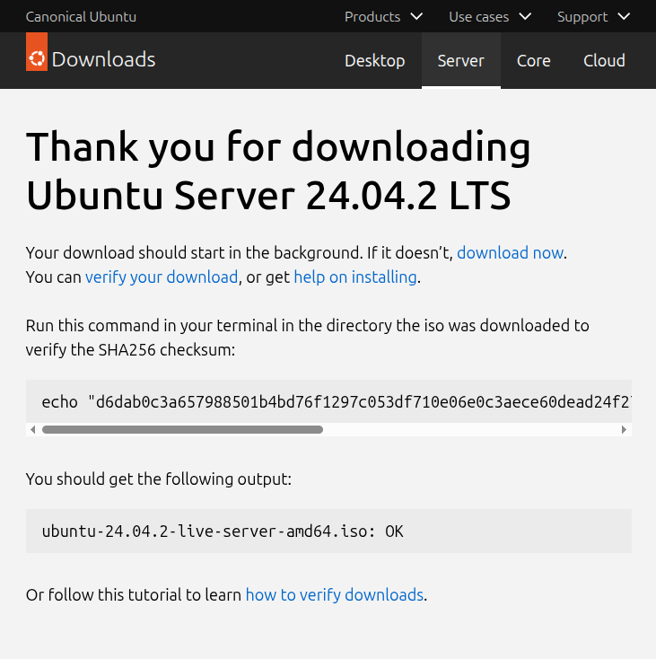Click the code box horizontal scrollbar thumb
Image resolution: width=656 pixels, height=659 pixels.
click(182, 429)
